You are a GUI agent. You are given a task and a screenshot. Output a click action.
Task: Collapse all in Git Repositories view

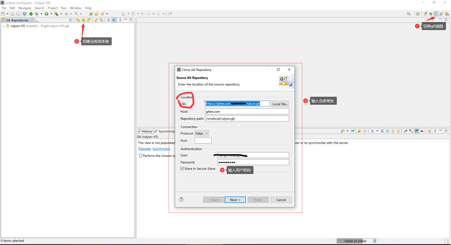71,20
